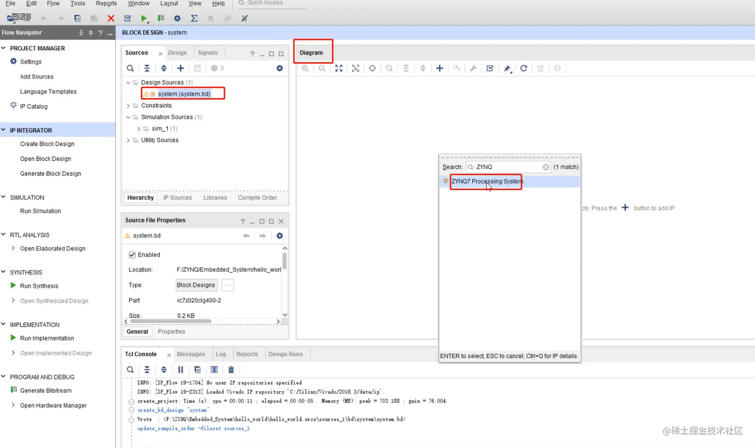Click the Flow Navigator help question mark
The image size is (755, 448).
[100, 33]
